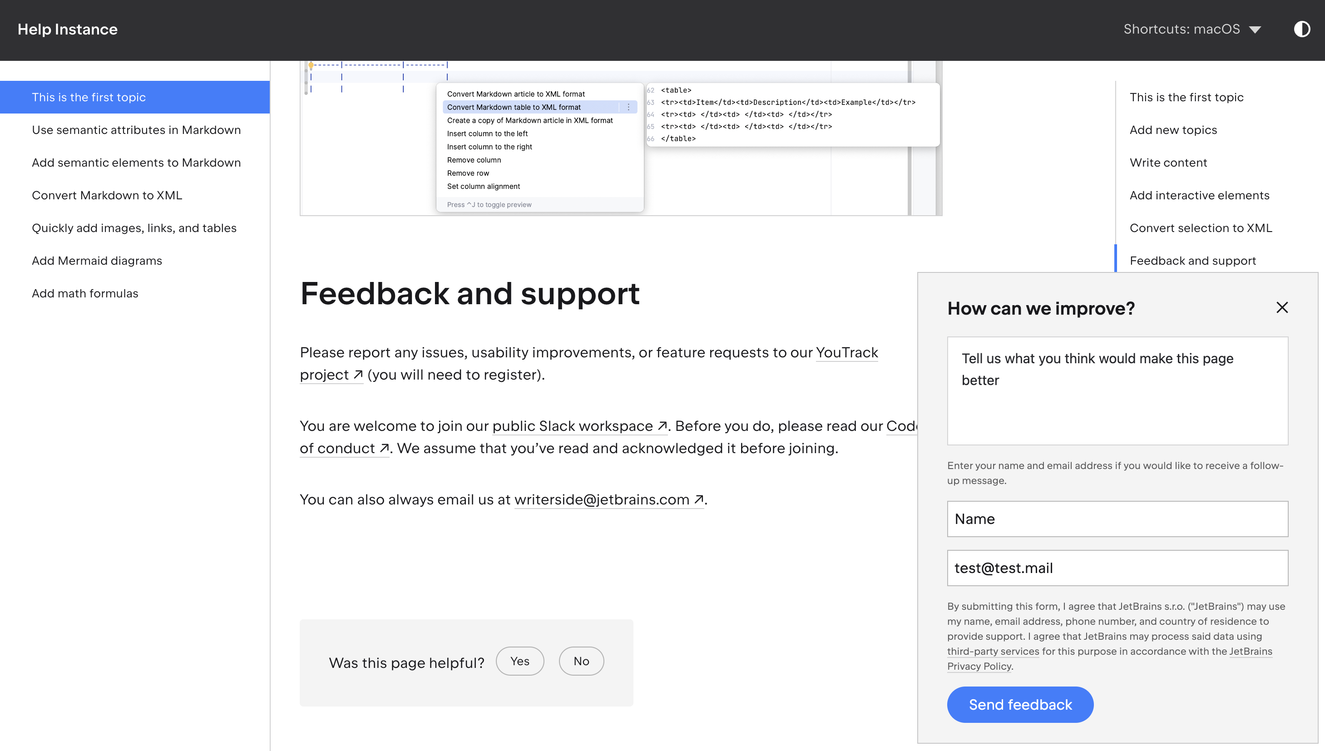This screenshot has height=751, width=1325.
Task: Open Add math formulas topic
Action: (85, 293)
